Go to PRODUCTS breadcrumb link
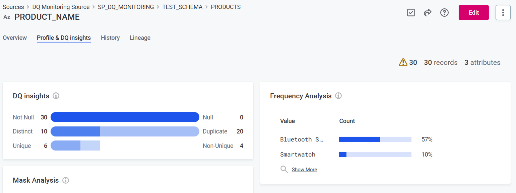This screenshot has height=193, width=516. (225, 7)
